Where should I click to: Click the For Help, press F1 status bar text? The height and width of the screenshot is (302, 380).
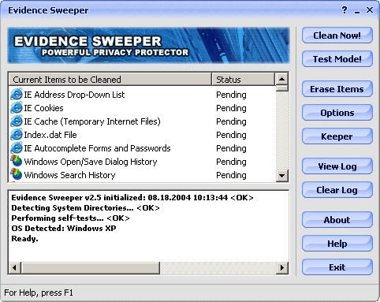(39, 293)
